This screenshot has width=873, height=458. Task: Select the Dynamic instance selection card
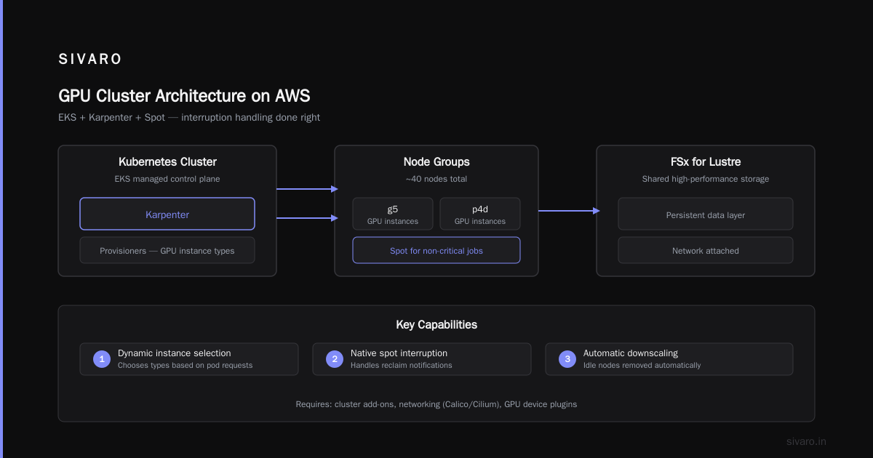pyautogui.click(x=189, y=359)
